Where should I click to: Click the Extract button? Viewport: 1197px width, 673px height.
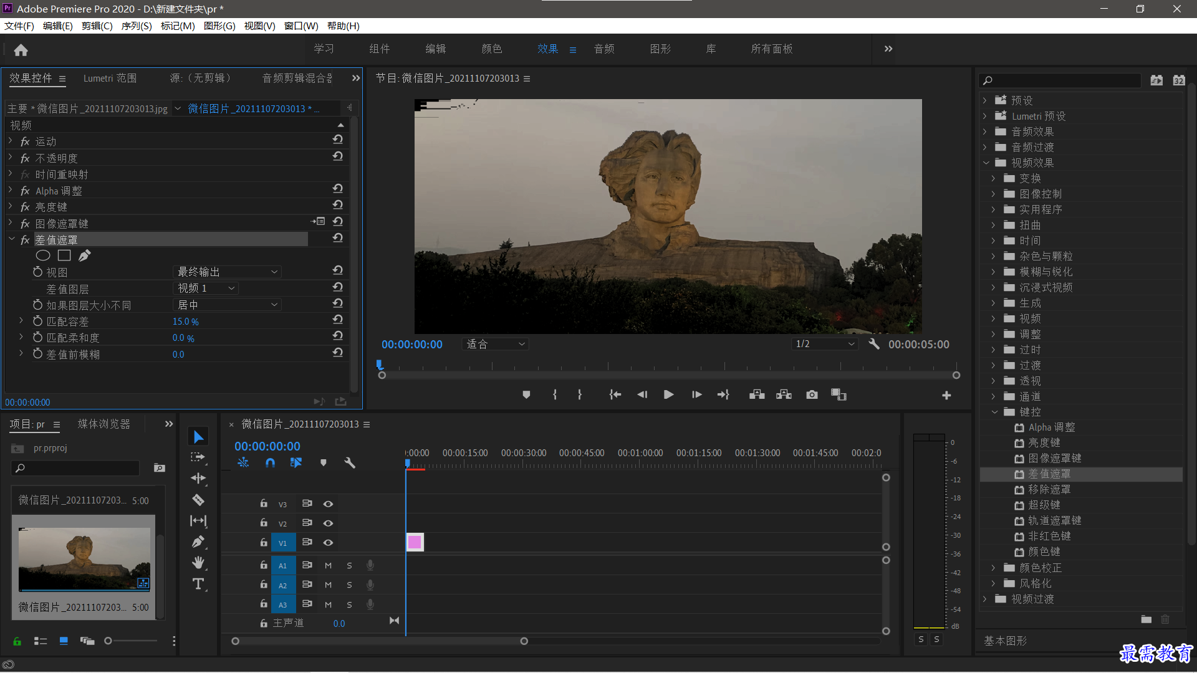[784, 394]
